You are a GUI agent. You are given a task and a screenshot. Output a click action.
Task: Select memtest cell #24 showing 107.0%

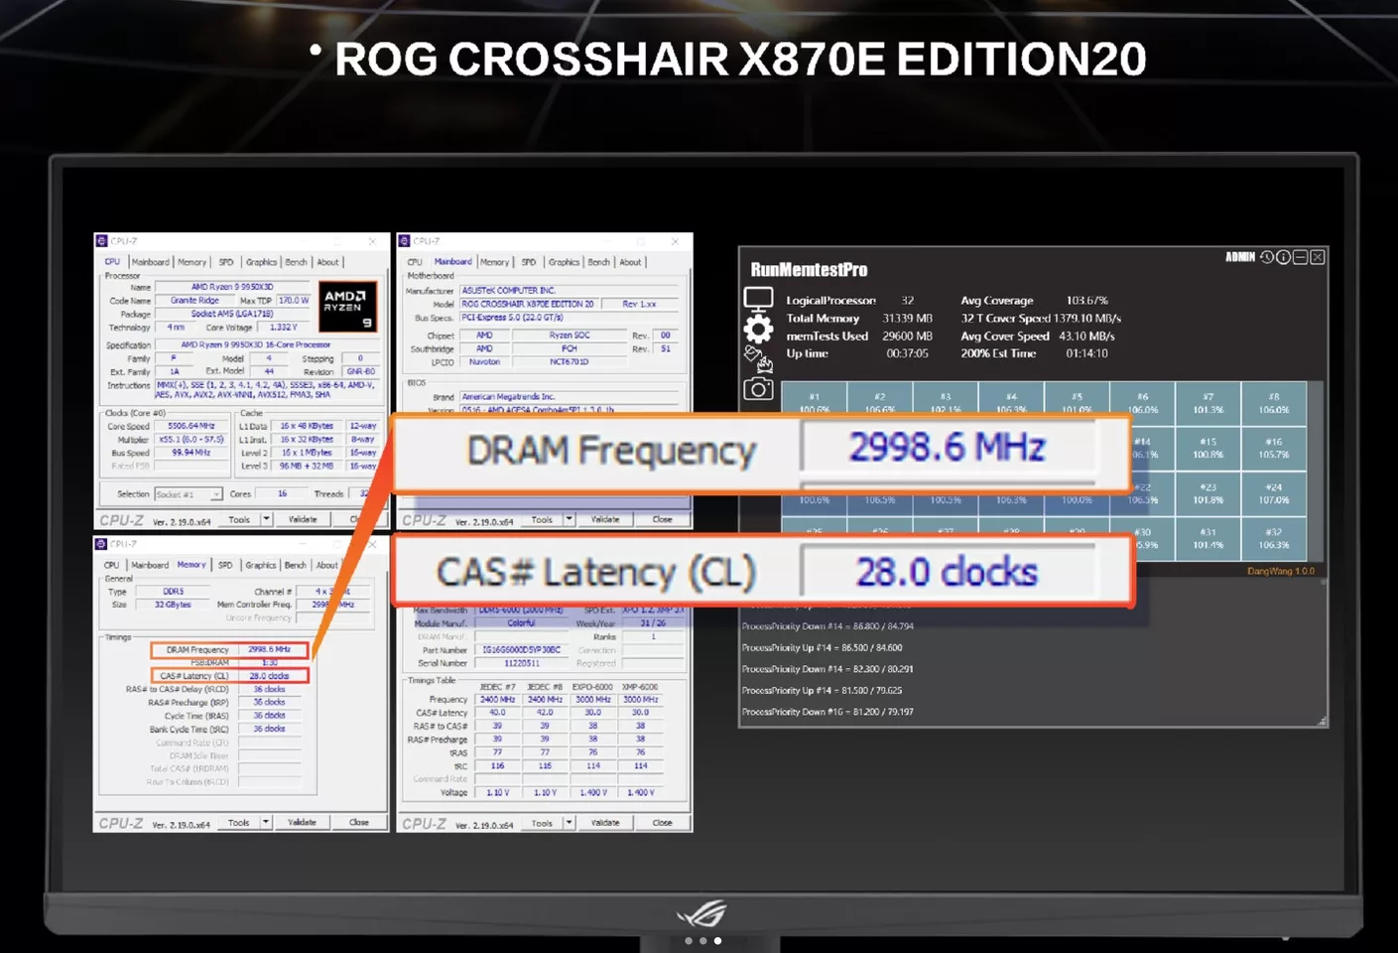(1274, 493)
